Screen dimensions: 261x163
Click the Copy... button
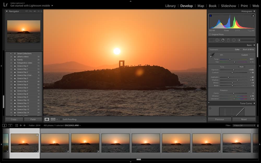pos(14,119)
